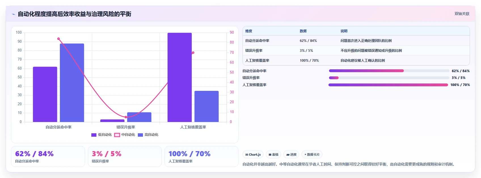Click the blue 人工复核覆盖率 high-automation bar
481x178 pixels.
click(206, 106)
